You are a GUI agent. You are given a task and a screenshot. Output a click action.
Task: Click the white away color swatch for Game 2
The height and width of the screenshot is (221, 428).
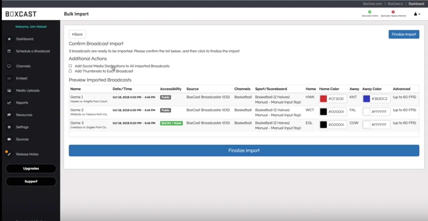[367, 112]
